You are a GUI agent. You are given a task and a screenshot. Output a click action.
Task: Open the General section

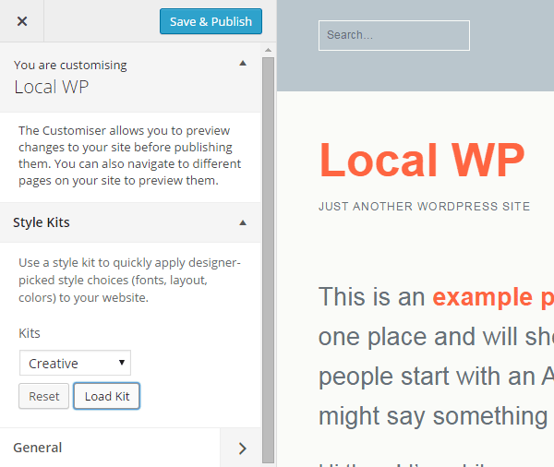pos(130,448)
